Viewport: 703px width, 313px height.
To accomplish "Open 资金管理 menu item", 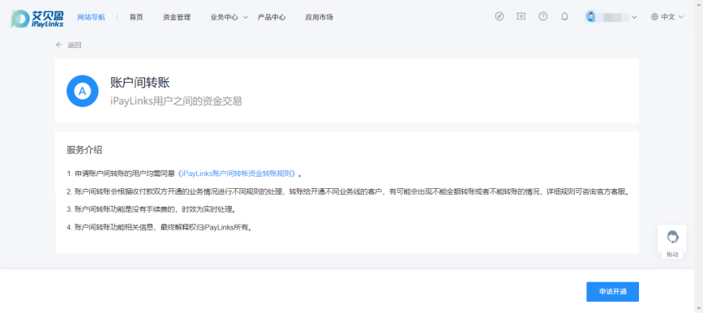I will (177, 17).
